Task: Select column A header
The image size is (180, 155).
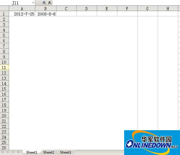Action: pos(22,9)
